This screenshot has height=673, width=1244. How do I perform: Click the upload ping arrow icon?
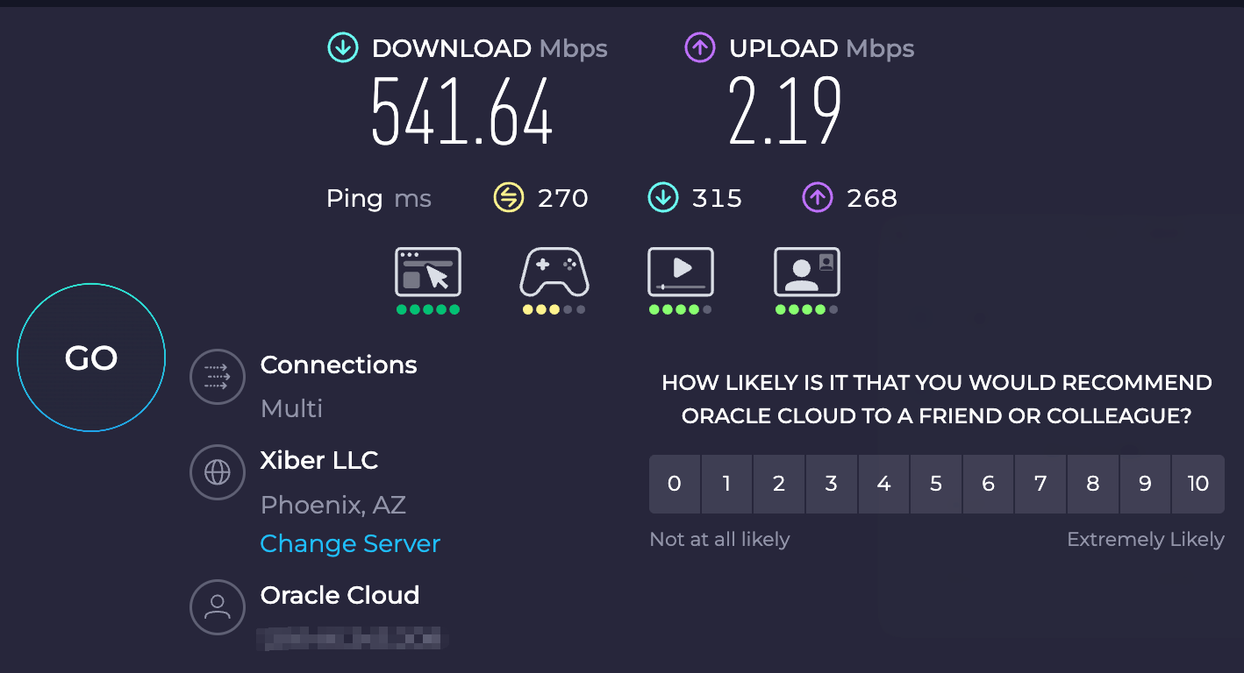(817, 198)
